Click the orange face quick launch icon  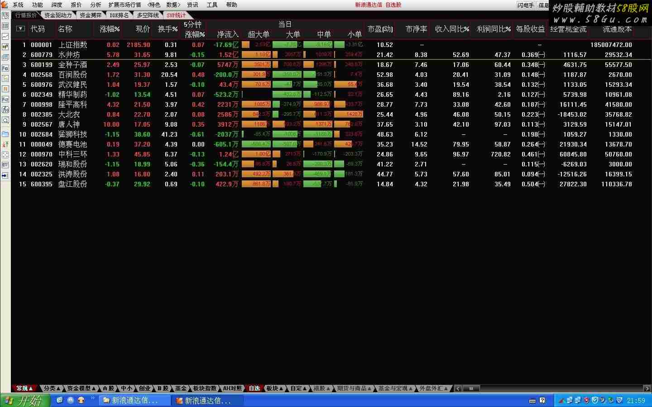click(x=81, y=400)
